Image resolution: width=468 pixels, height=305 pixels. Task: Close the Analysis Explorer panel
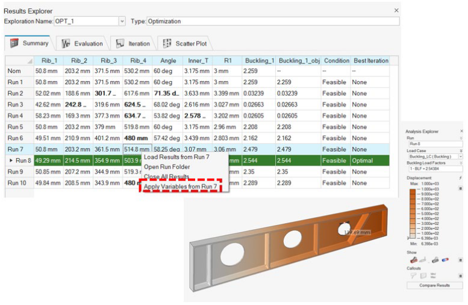461,131
